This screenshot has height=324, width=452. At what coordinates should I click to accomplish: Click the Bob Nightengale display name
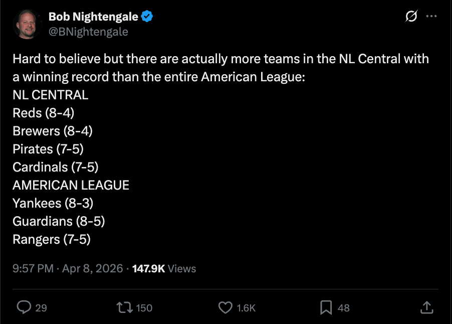93,17
